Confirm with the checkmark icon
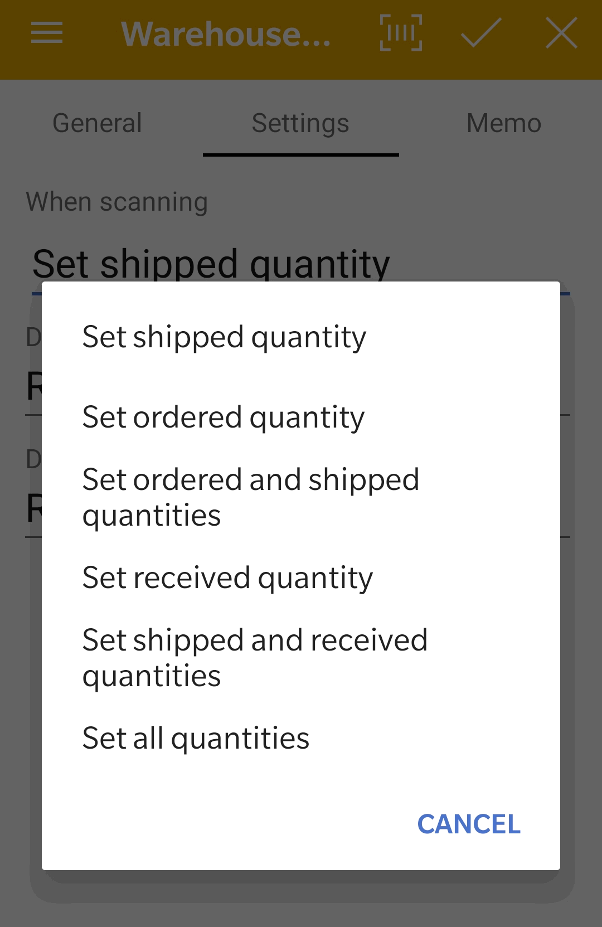This screenshot has width=602, height=927. click(x=481, y=33)
